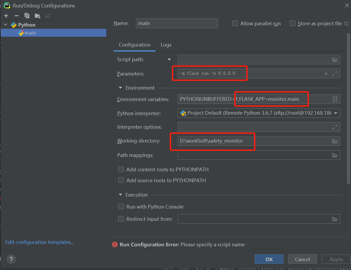Browse Redirect input file icon

coord(335,219)
